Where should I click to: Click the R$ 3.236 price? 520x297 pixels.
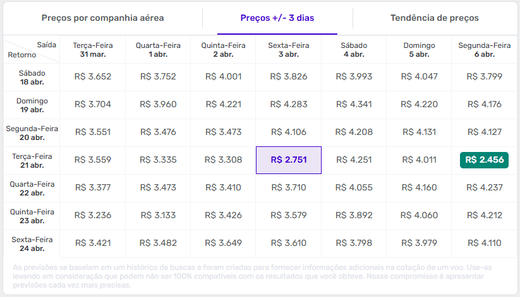[93, 216]
